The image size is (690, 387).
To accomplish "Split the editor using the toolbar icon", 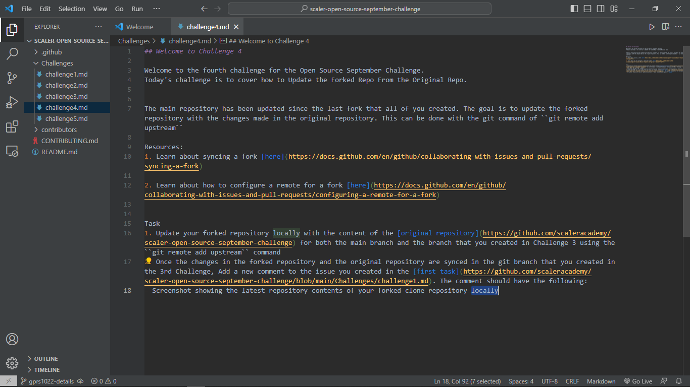I will coord(664,26).
